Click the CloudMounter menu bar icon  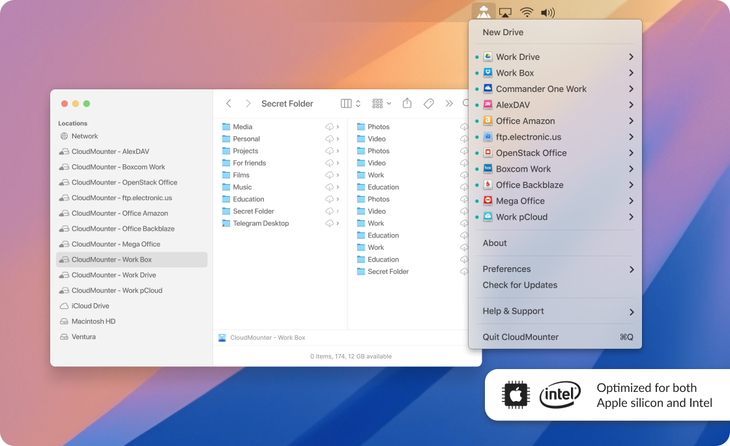point(484,12)
